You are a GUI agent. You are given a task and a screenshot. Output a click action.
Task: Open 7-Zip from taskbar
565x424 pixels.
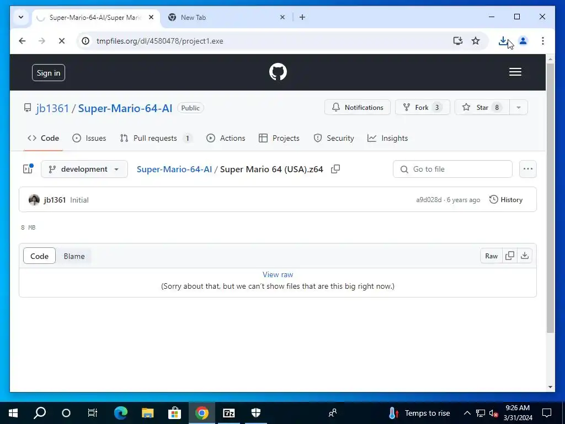click(228, 413)
